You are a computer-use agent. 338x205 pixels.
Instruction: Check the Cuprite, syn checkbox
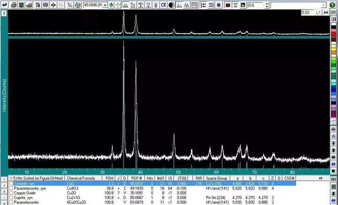pyautogui.click(x=11, y=197)
